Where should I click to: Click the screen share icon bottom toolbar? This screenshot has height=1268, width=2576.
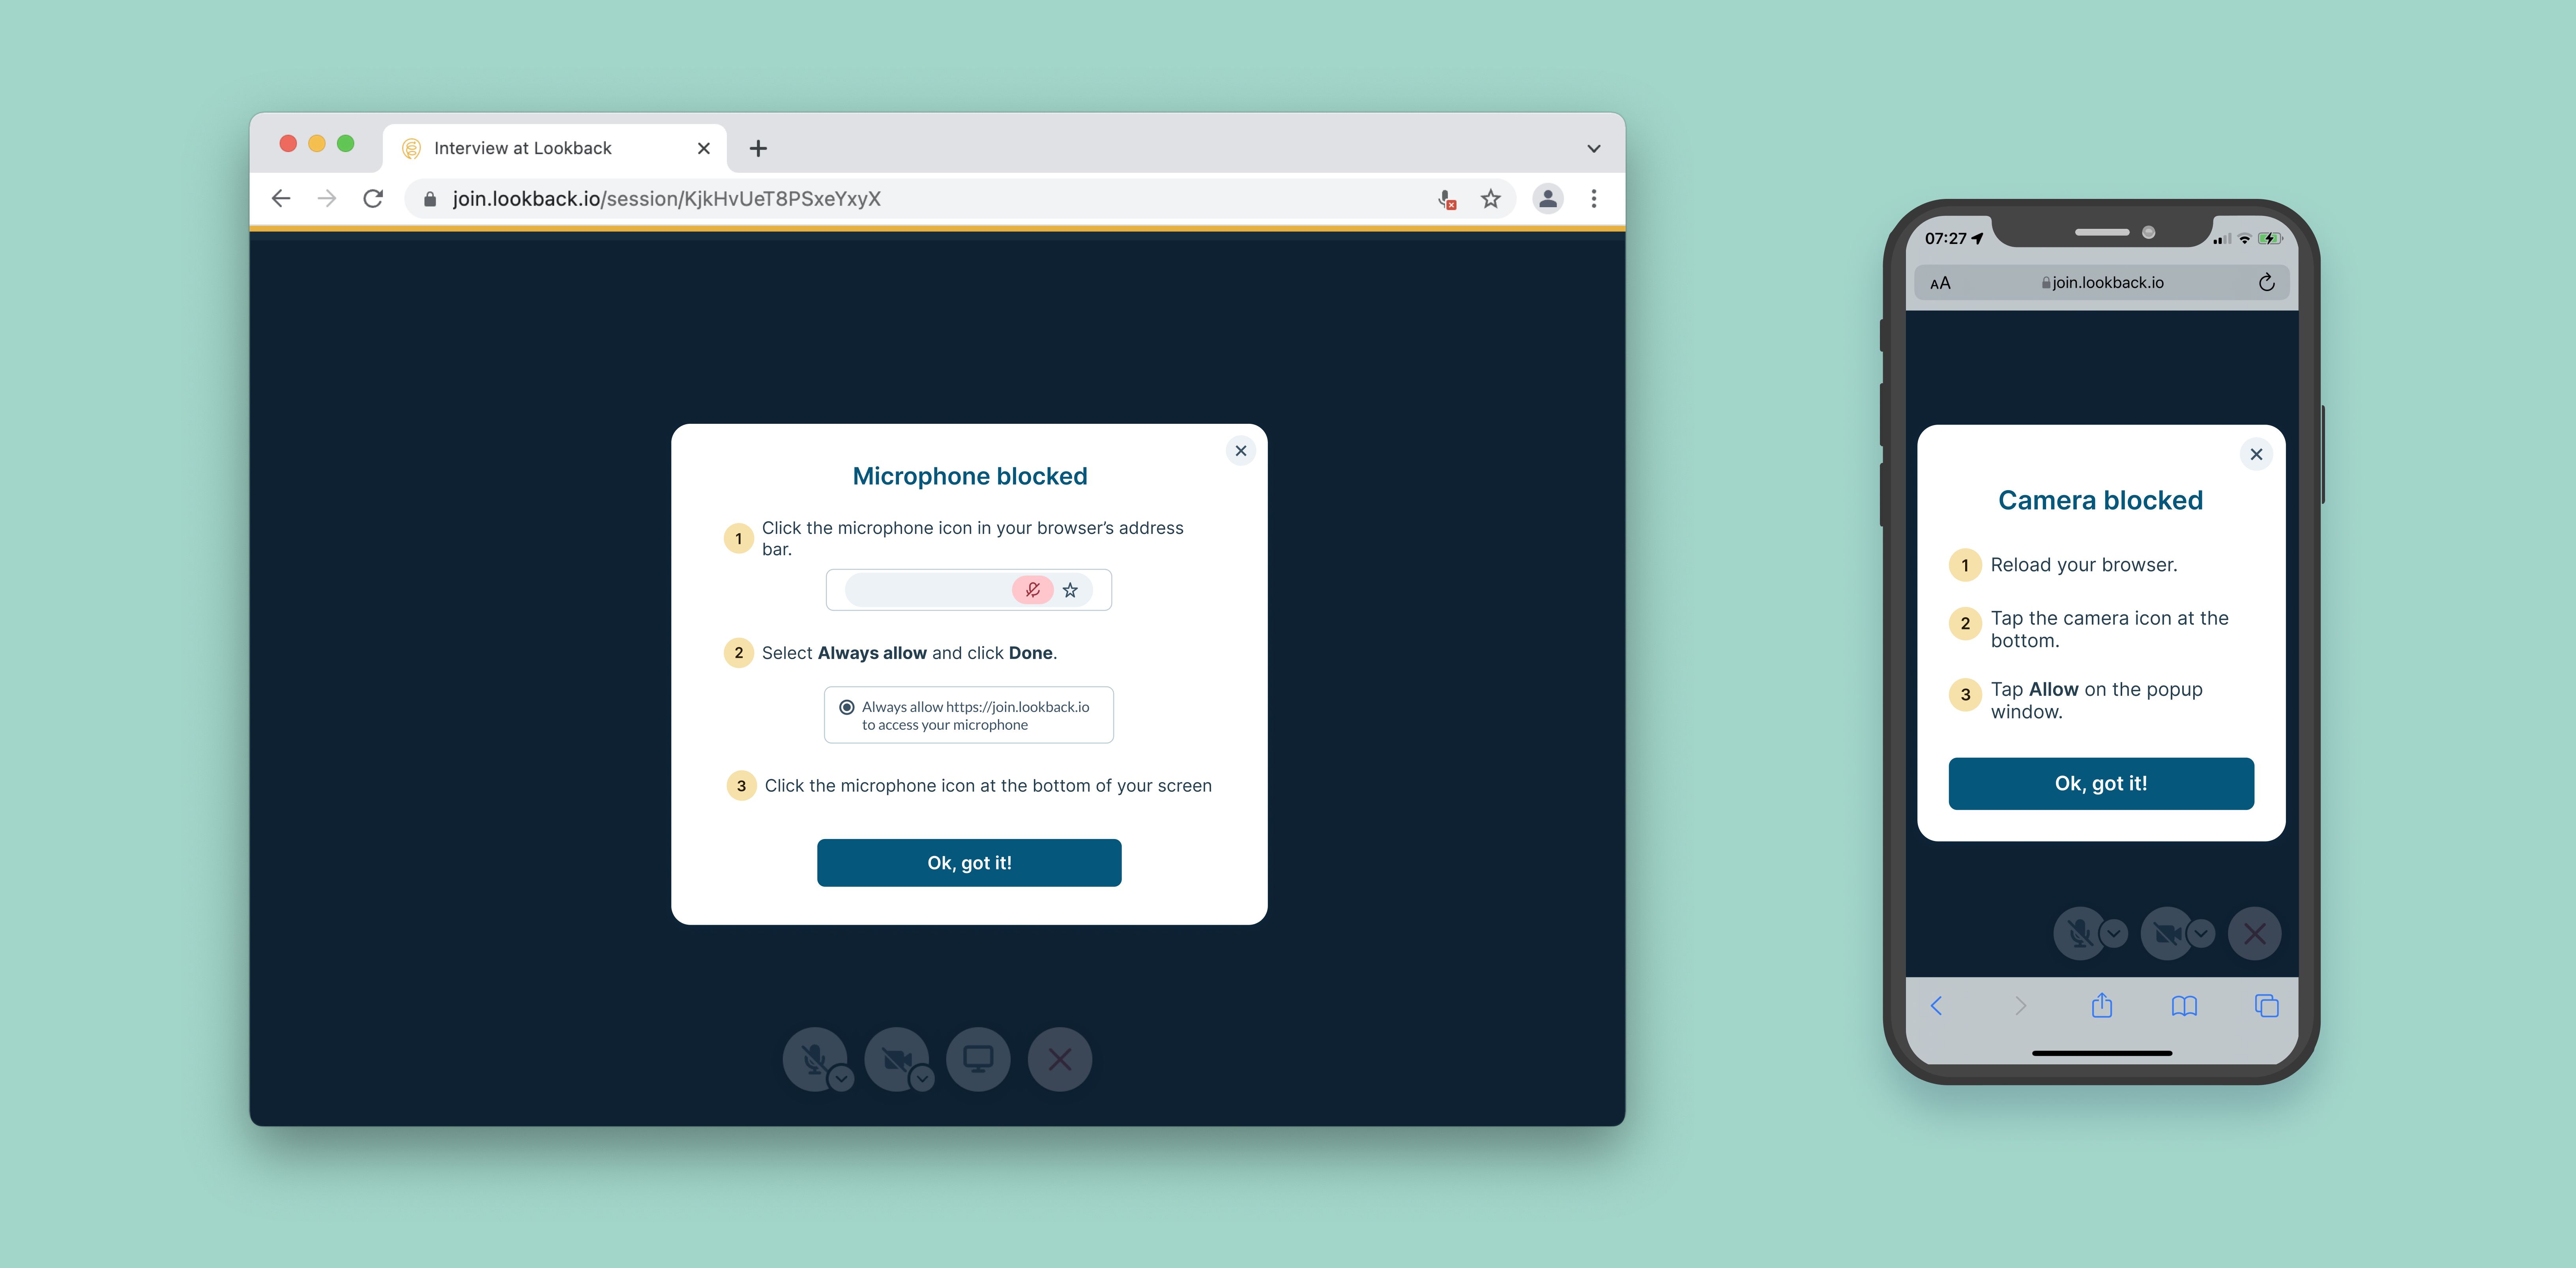click(977, 1059)
